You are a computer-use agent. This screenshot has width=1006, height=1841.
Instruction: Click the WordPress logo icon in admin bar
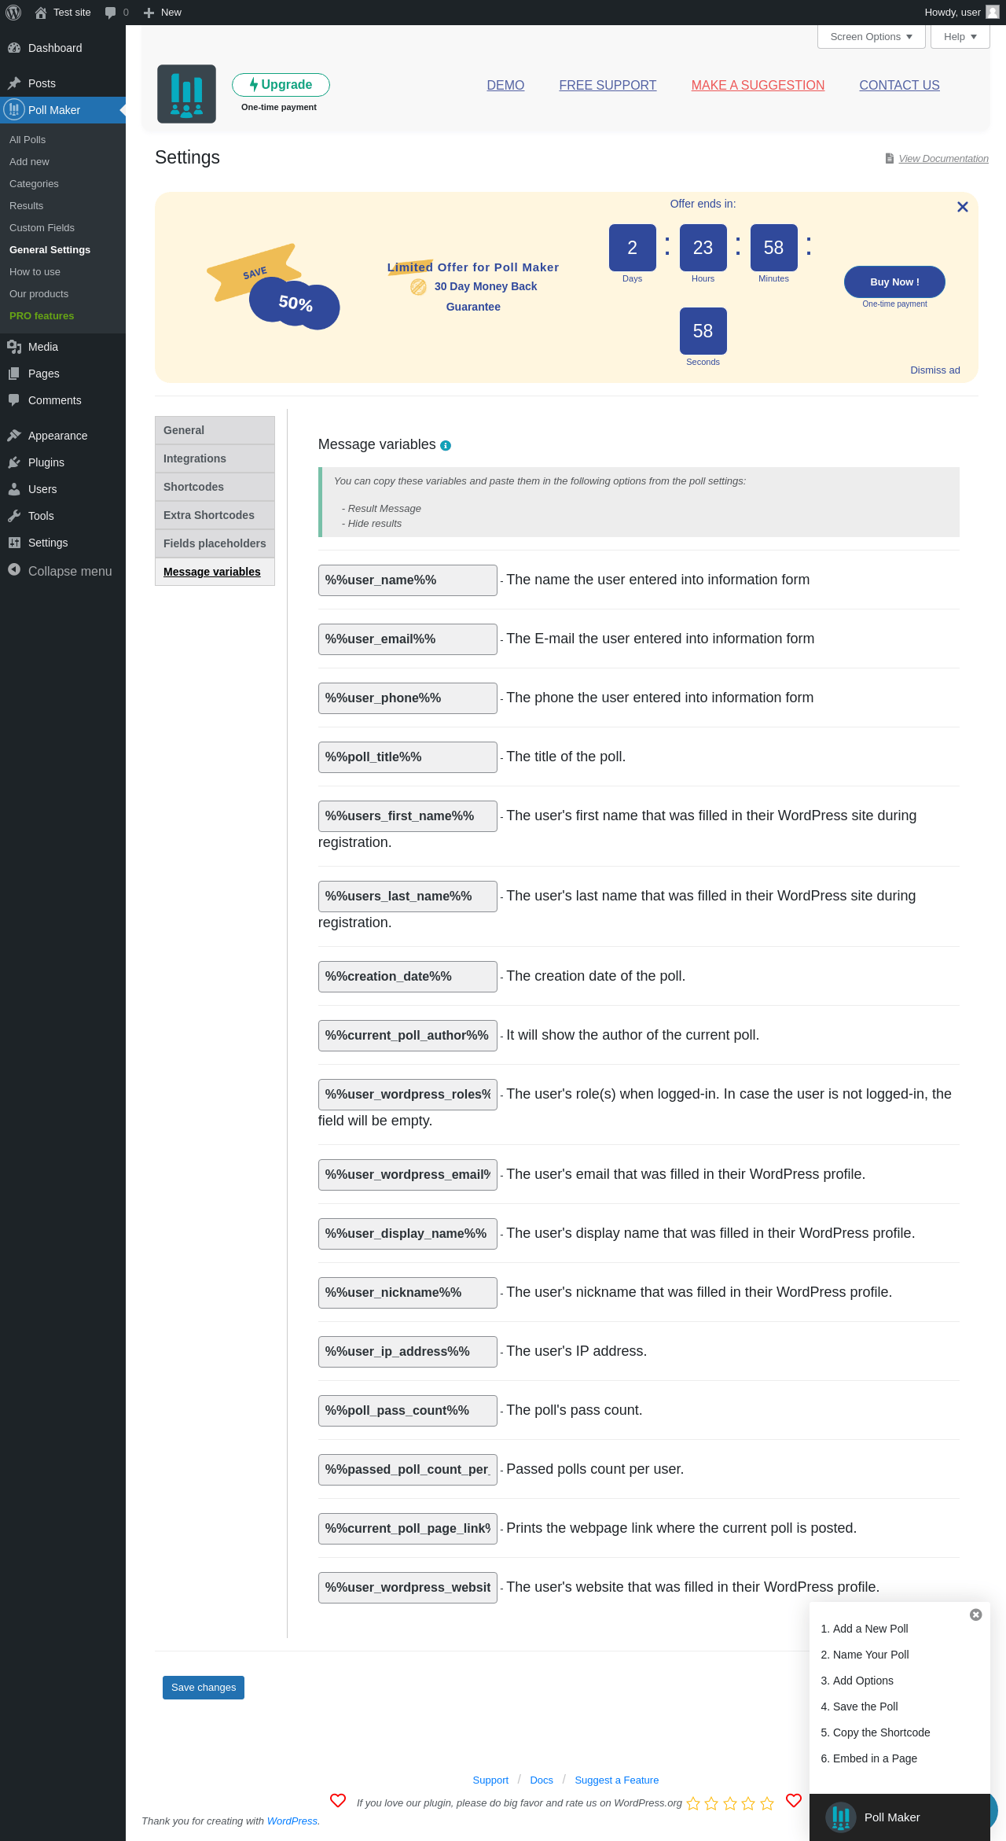[x=13, y=13]
